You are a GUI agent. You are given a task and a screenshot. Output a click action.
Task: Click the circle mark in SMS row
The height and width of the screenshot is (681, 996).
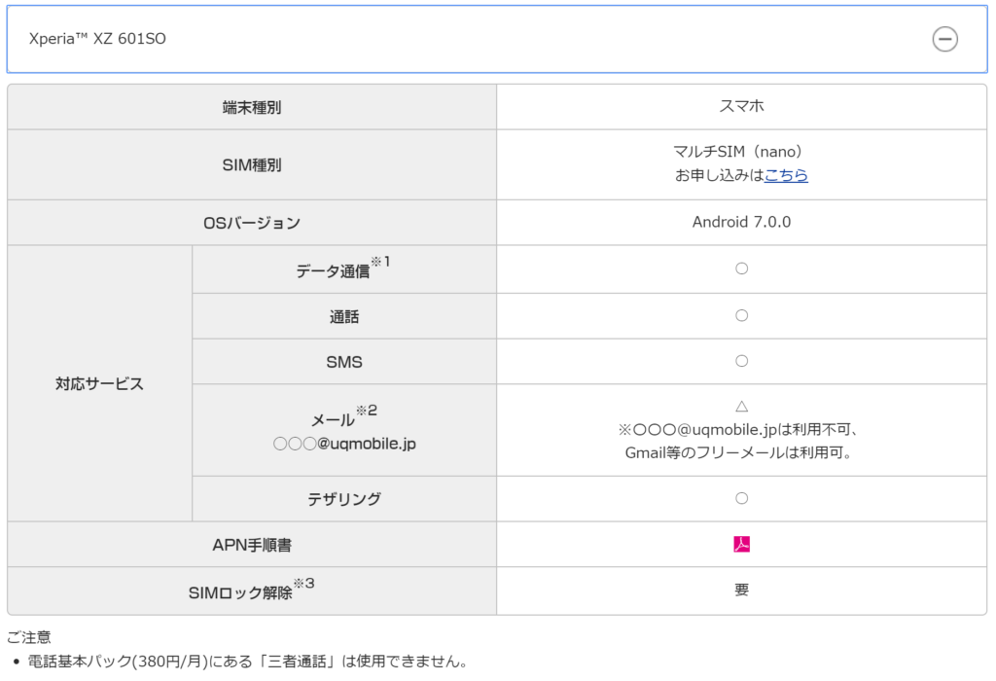[x=741, y=361]
